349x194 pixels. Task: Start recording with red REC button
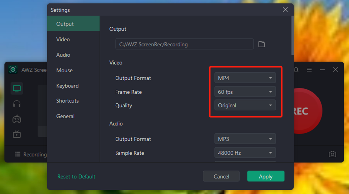click(308, 111)
